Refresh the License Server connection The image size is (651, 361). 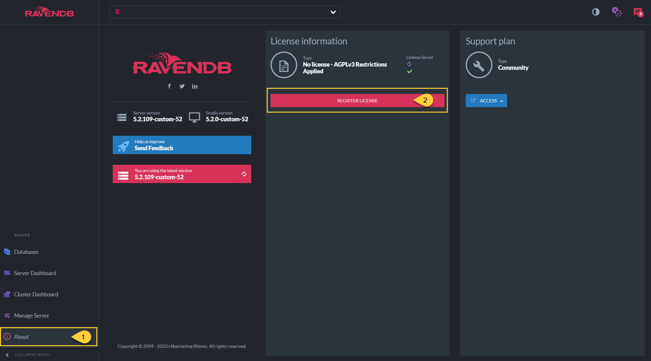(409, 64)
